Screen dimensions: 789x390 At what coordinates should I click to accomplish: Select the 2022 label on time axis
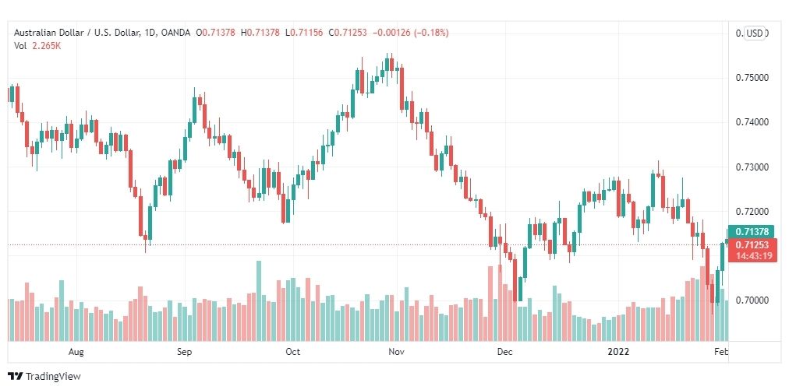coord(618,352)
